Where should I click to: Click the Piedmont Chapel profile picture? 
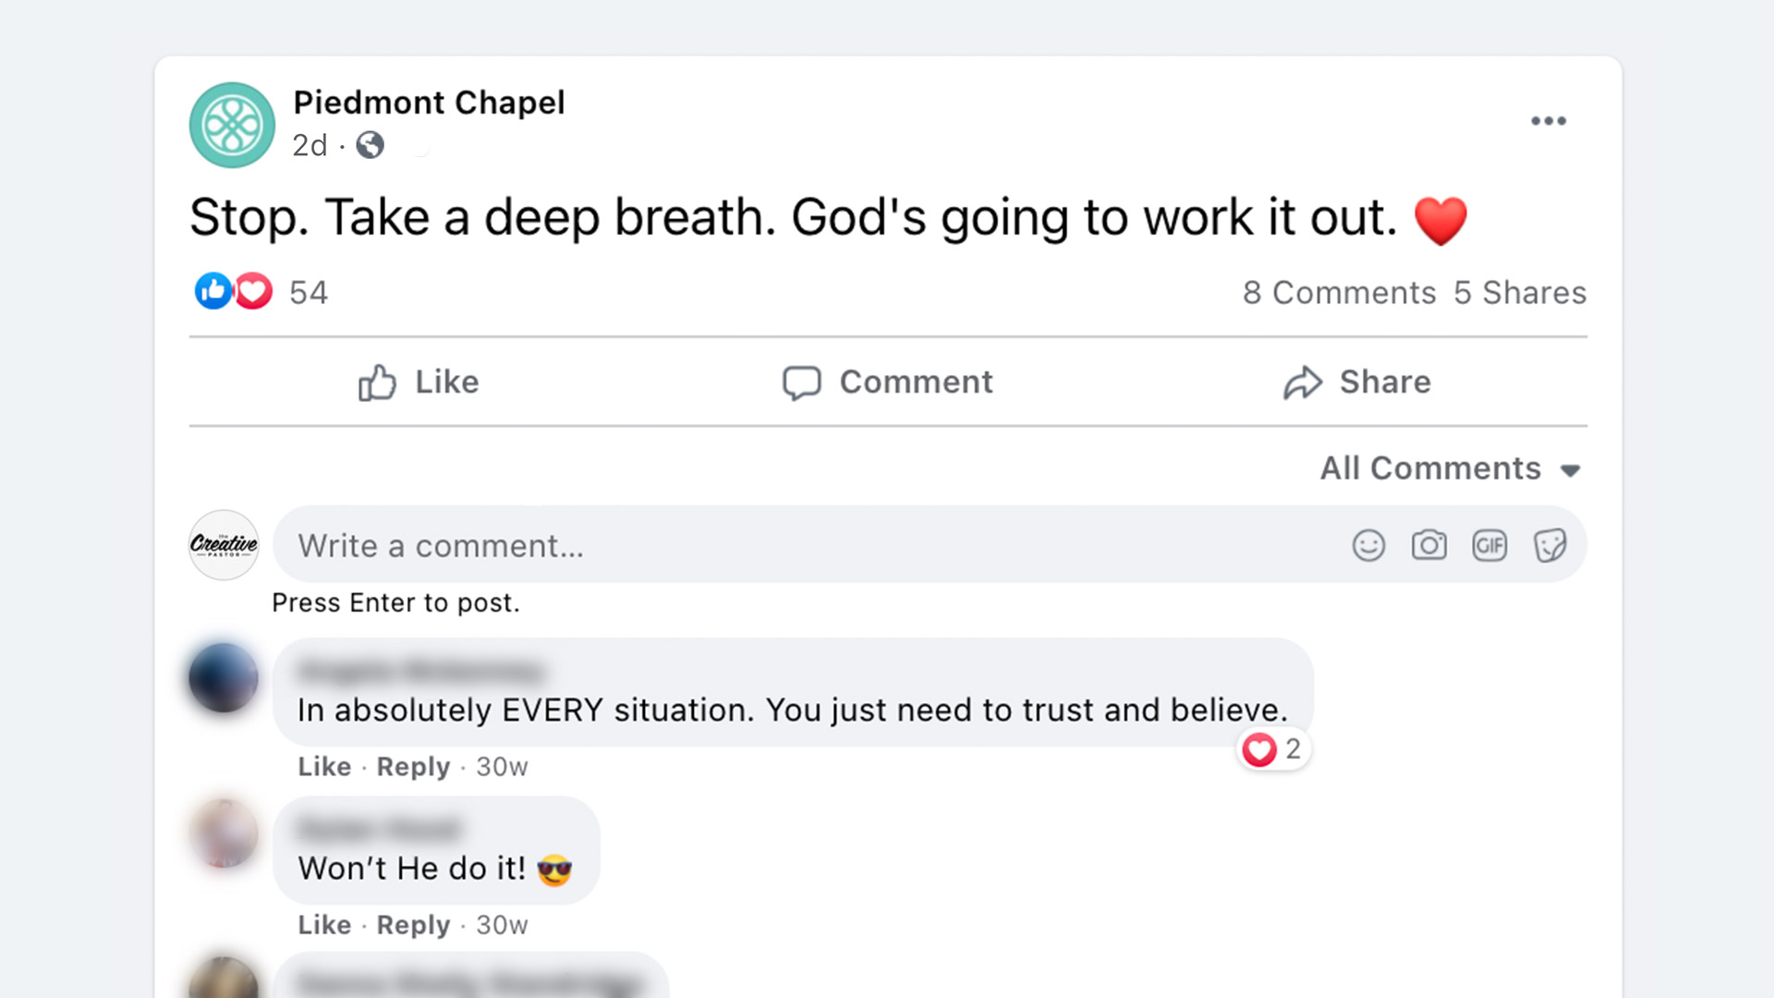[x=231, y=125]
